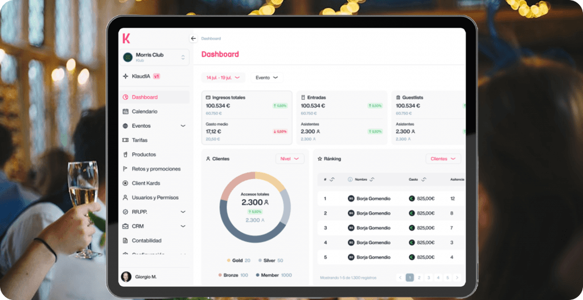This screenshot has width=583, height=300.
Task: Open KlaudIA assistant sparkle icon
Action: pyautogui.click(x=125, y=76)
